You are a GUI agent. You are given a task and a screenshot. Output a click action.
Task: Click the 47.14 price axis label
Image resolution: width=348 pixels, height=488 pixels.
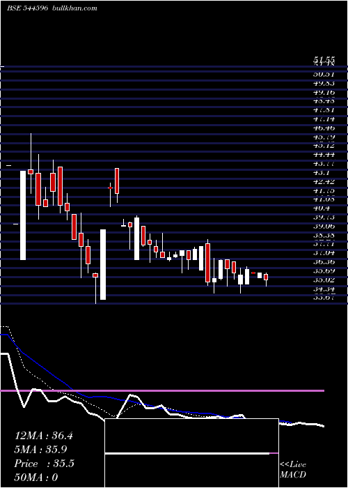click(x=324, y=119)
